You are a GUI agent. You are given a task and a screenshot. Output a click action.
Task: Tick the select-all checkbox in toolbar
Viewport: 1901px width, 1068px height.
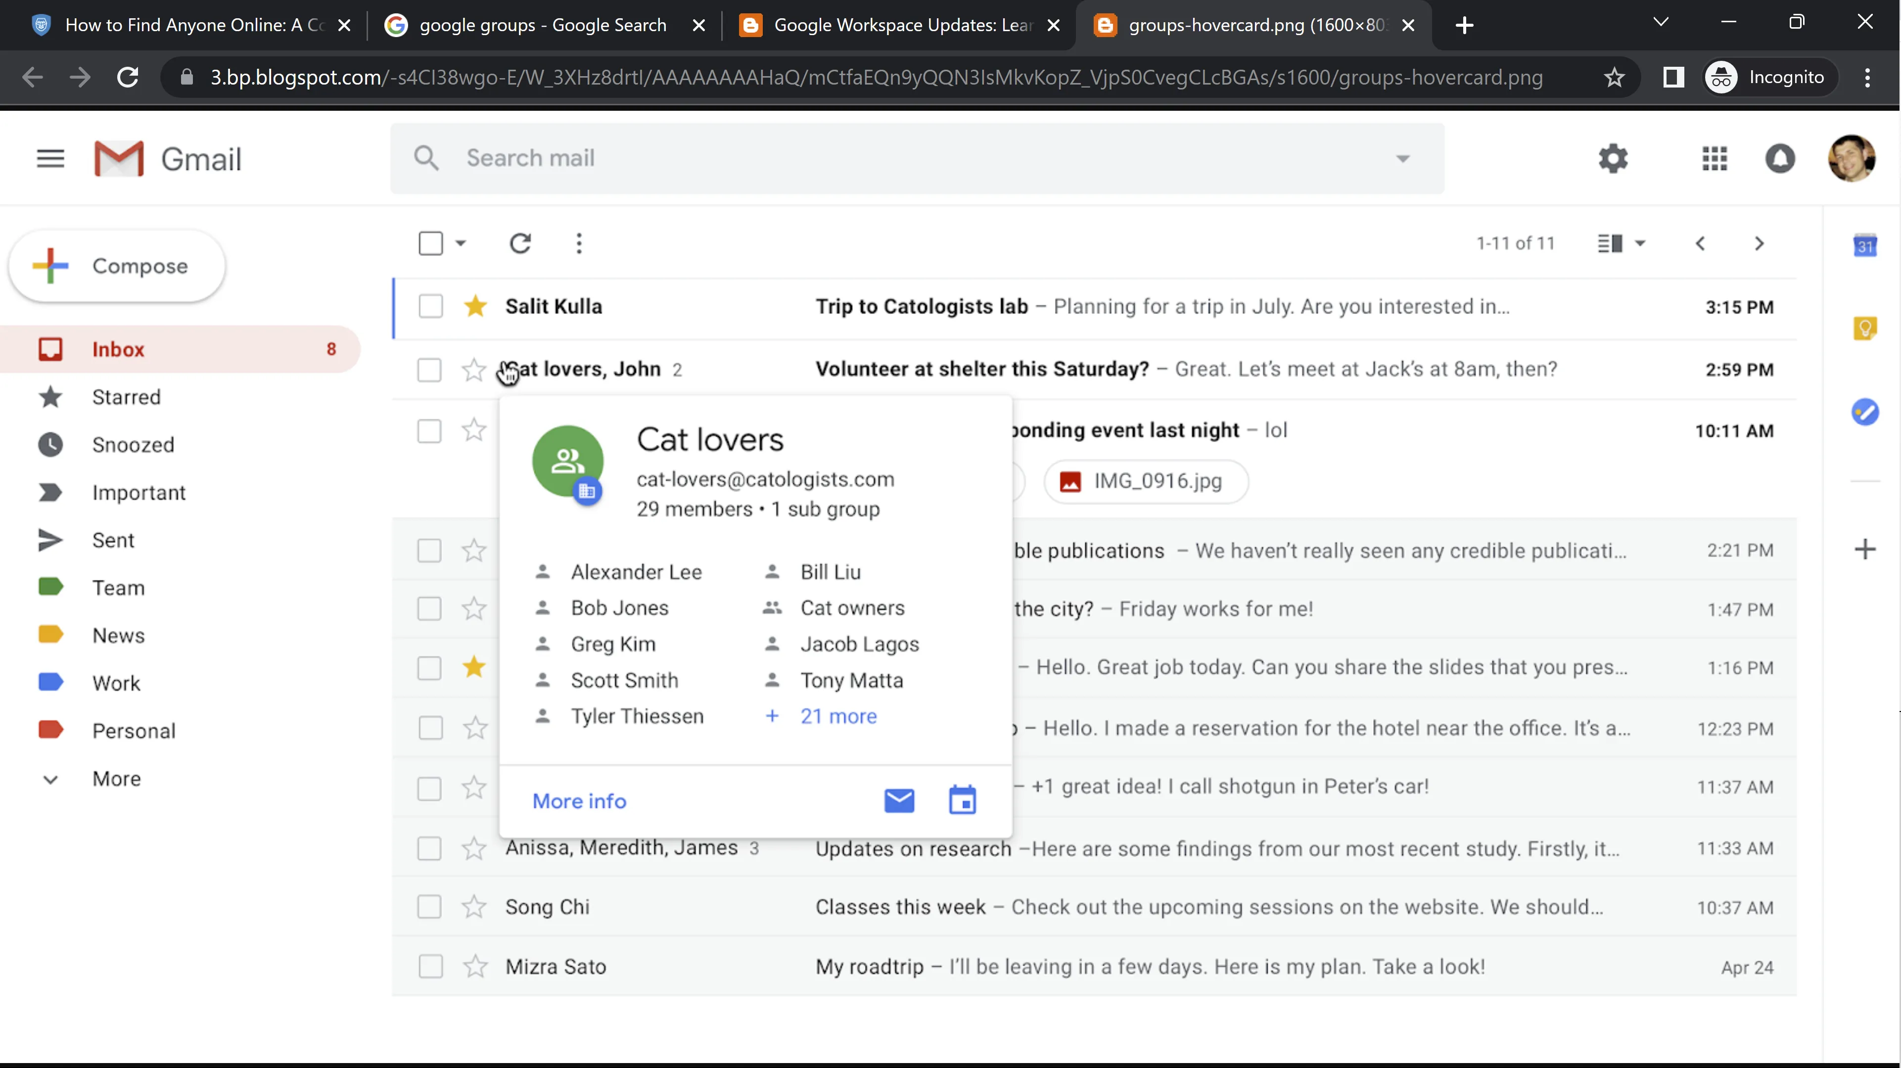(x=430, y=243)
